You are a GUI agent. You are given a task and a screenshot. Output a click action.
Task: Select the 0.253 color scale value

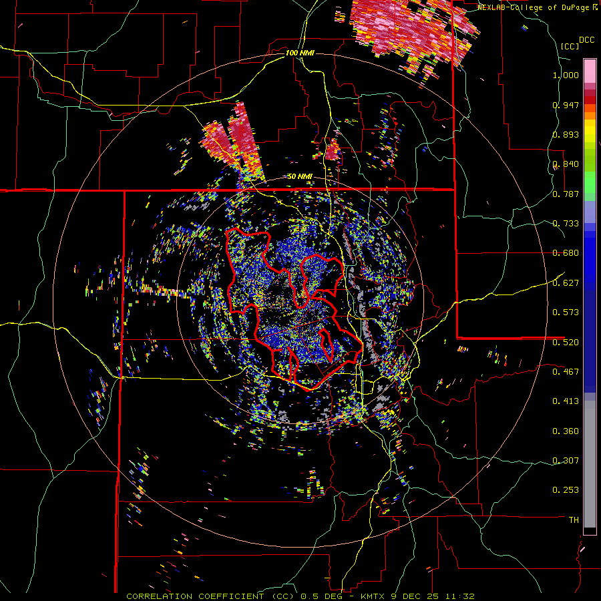click(x=566, y=490)
